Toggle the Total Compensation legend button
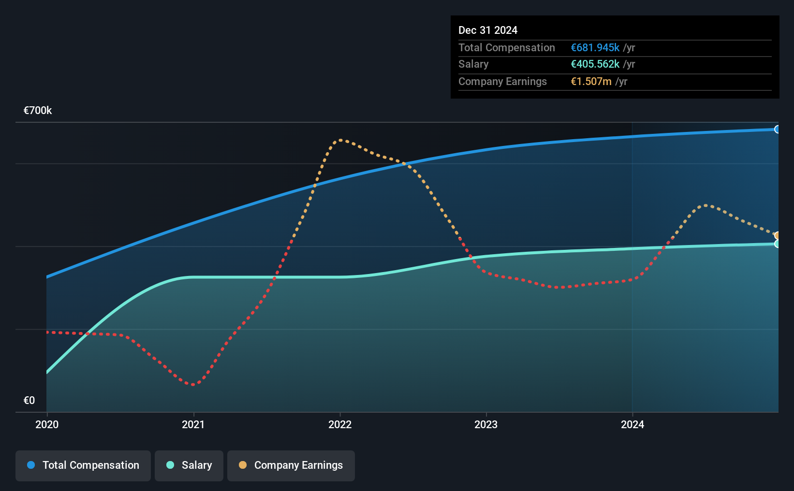 pyautogui.click(x=83, y=465)
